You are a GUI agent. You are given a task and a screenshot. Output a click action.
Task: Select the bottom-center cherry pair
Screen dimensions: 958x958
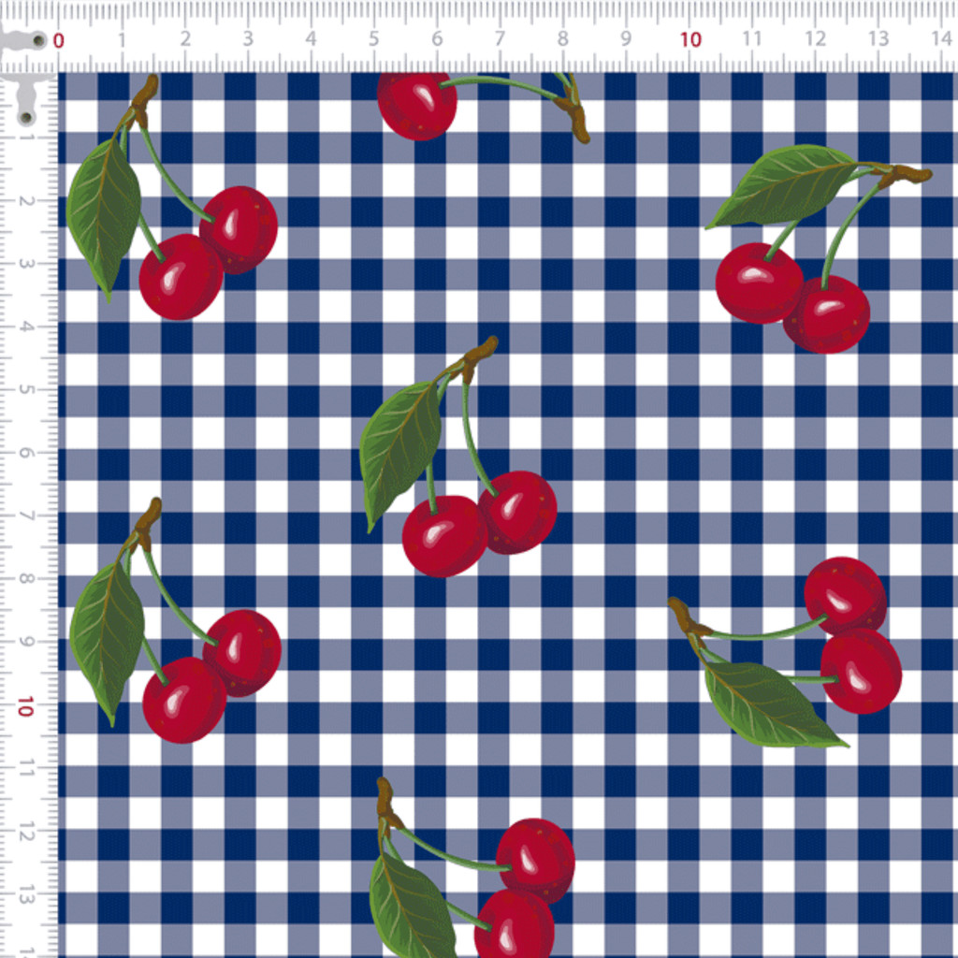tap(472, 867)
